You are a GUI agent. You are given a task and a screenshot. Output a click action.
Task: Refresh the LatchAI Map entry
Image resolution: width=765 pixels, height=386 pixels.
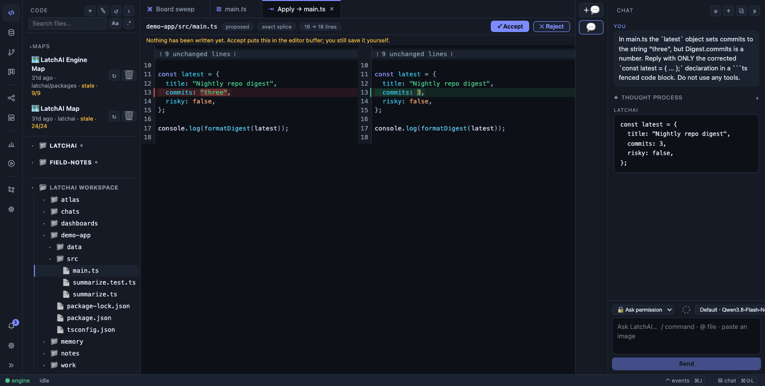tap(114, 117)
